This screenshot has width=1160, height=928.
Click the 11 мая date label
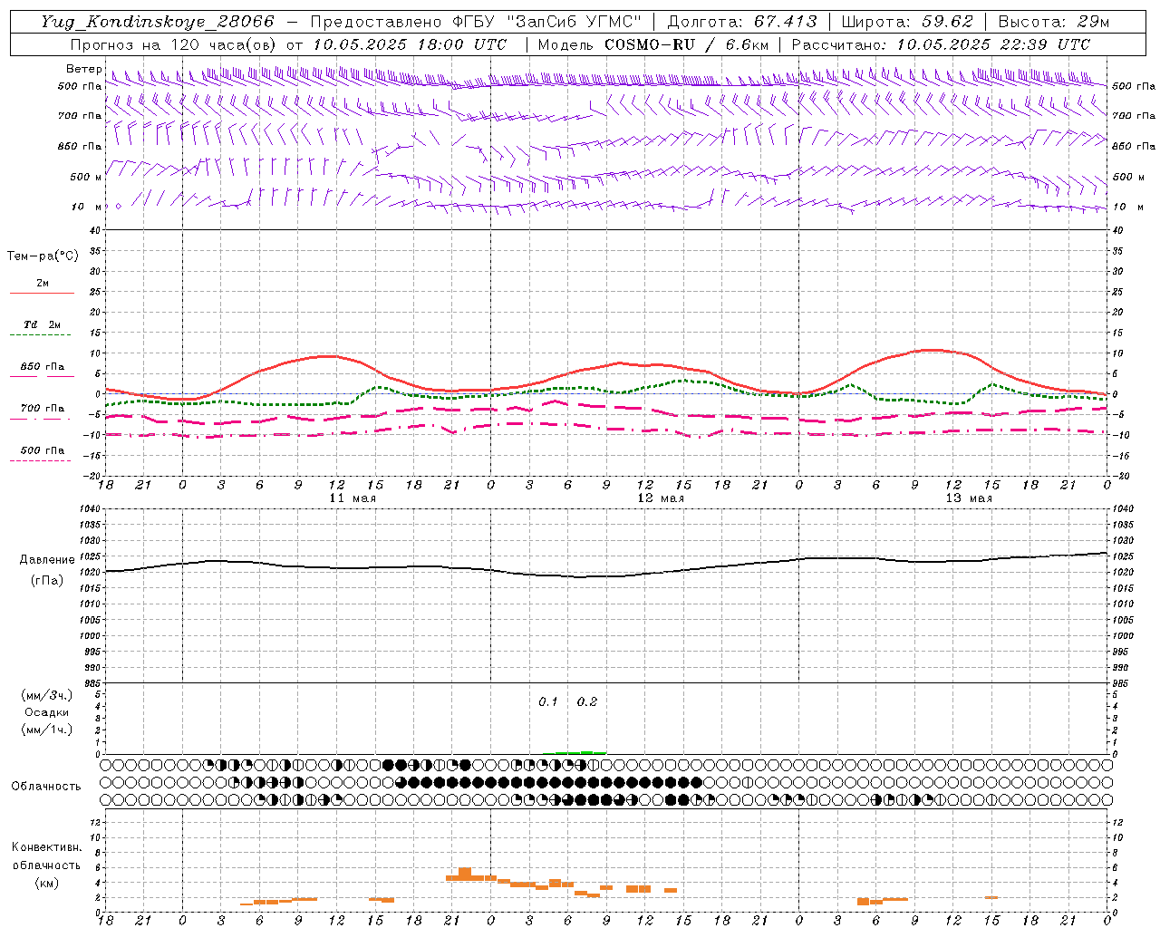353,498
